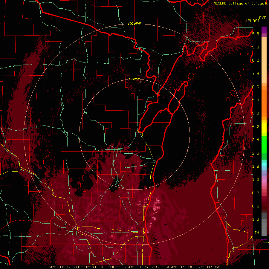This screenshot has height=269, width=269.
Task: Click the 0.2 value on the color scale
Action: (x=256, y=193)
